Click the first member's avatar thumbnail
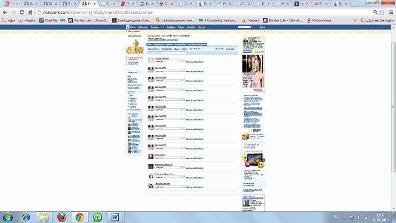Viewport: 396px width, 223px height. coord(150,61)
